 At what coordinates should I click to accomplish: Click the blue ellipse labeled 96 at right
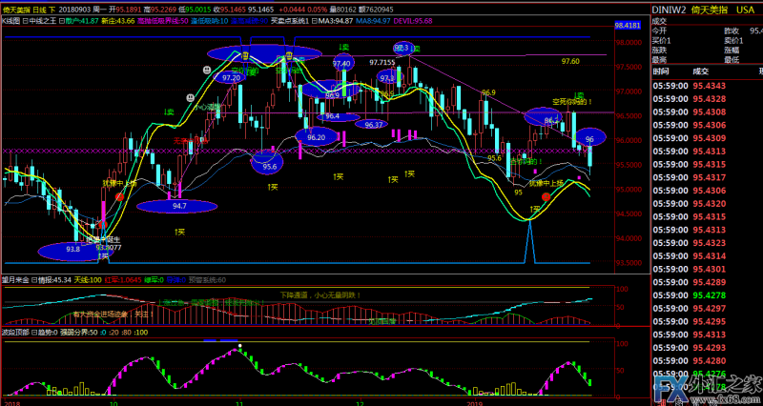589,139
